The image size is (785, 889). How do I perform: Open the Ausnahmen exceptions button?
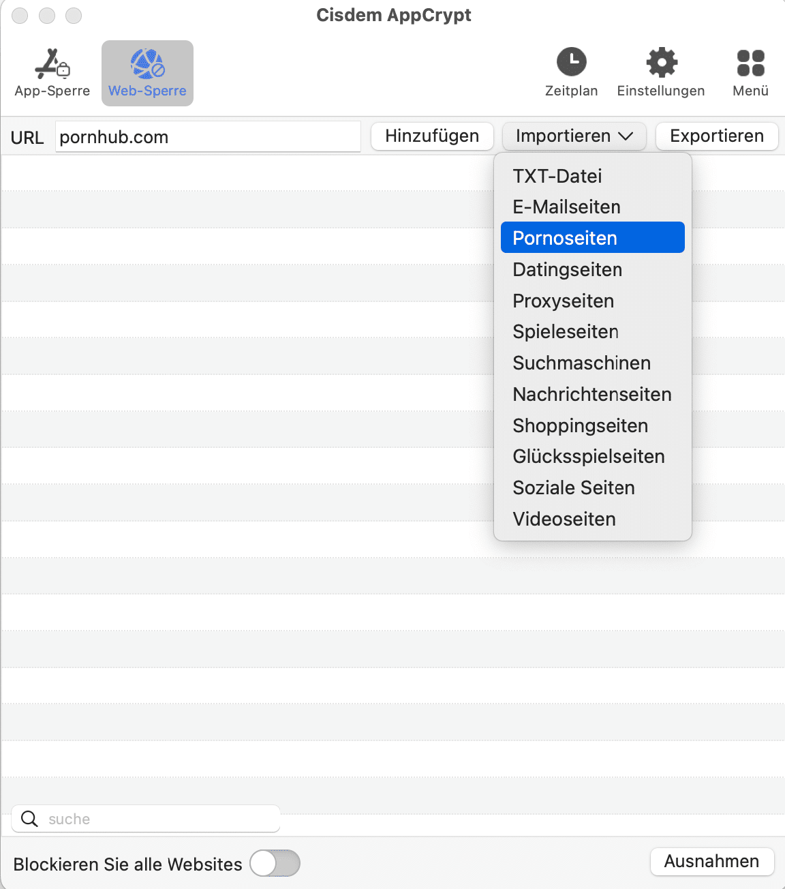(711, 861)
